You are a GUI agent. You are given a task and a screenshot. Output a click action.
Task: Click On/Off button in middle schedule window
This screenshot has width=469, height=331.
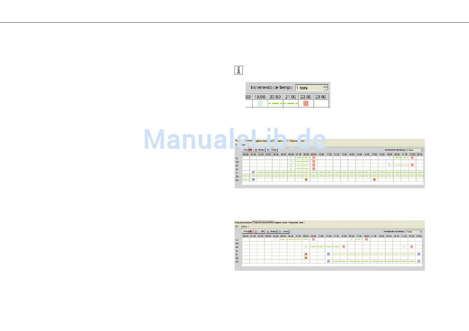click(248, 150)
